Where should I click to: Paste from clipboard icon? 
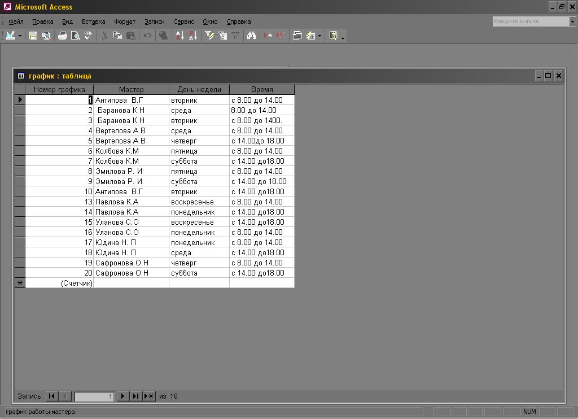[x=131, y=36]
